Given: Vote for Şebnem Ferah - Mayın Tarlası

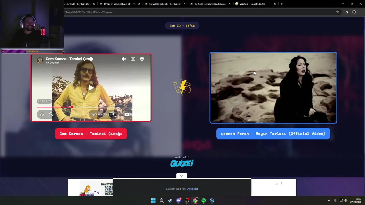Looking at the screenshot, I should coord(273,134).
